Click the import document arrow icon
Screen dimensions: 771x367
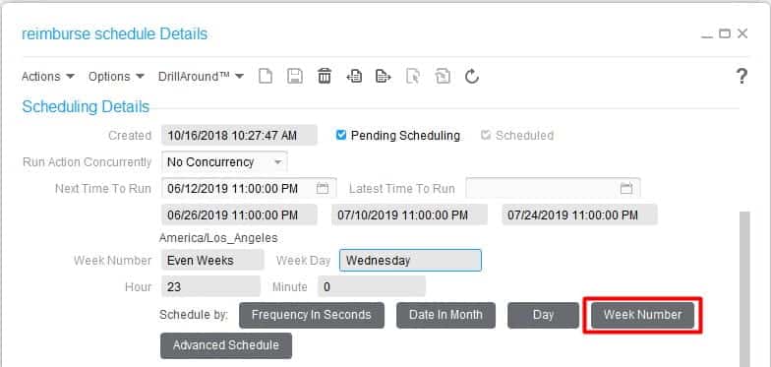pos(354,77)
